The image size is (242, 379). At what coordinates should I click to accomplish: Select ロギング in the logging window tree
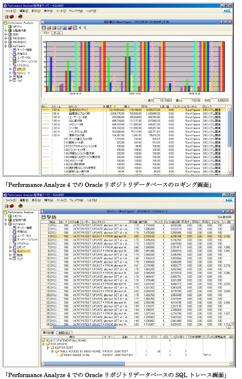21,69
